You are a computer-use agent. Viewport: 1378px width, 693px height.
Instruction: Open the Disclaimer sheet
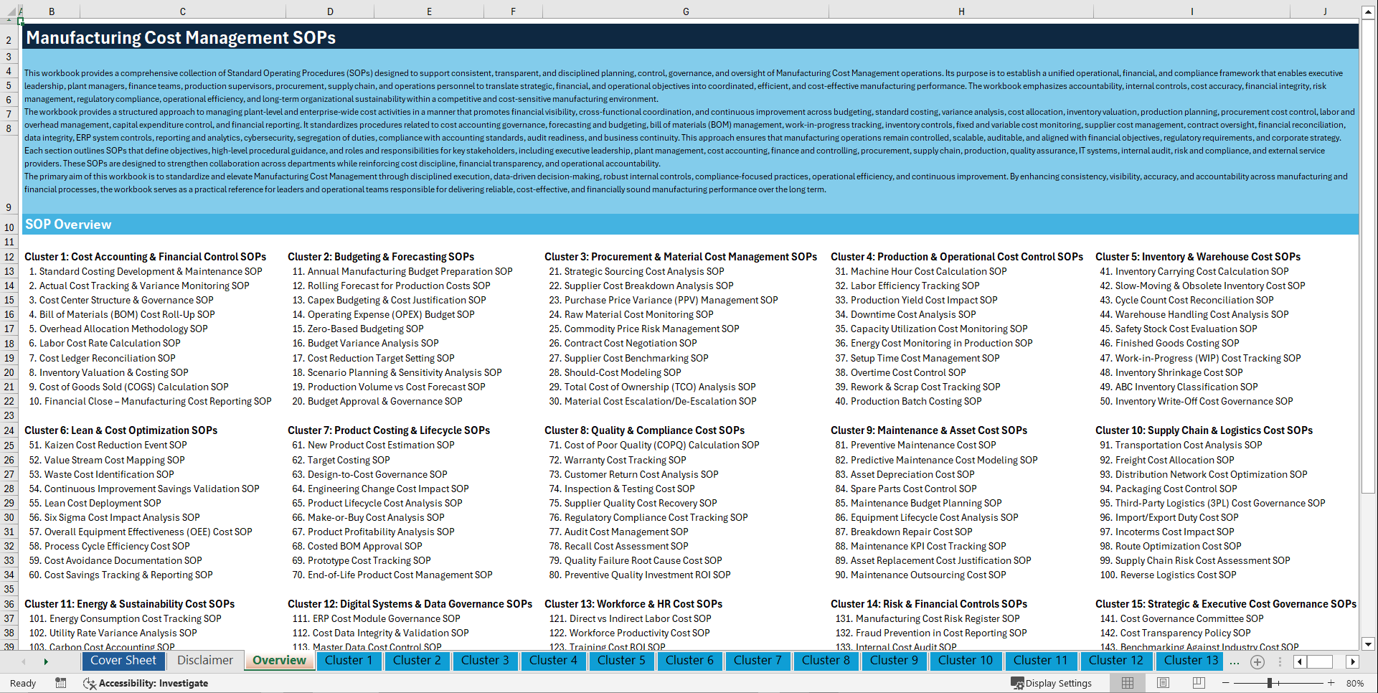(x=204, y=660)
